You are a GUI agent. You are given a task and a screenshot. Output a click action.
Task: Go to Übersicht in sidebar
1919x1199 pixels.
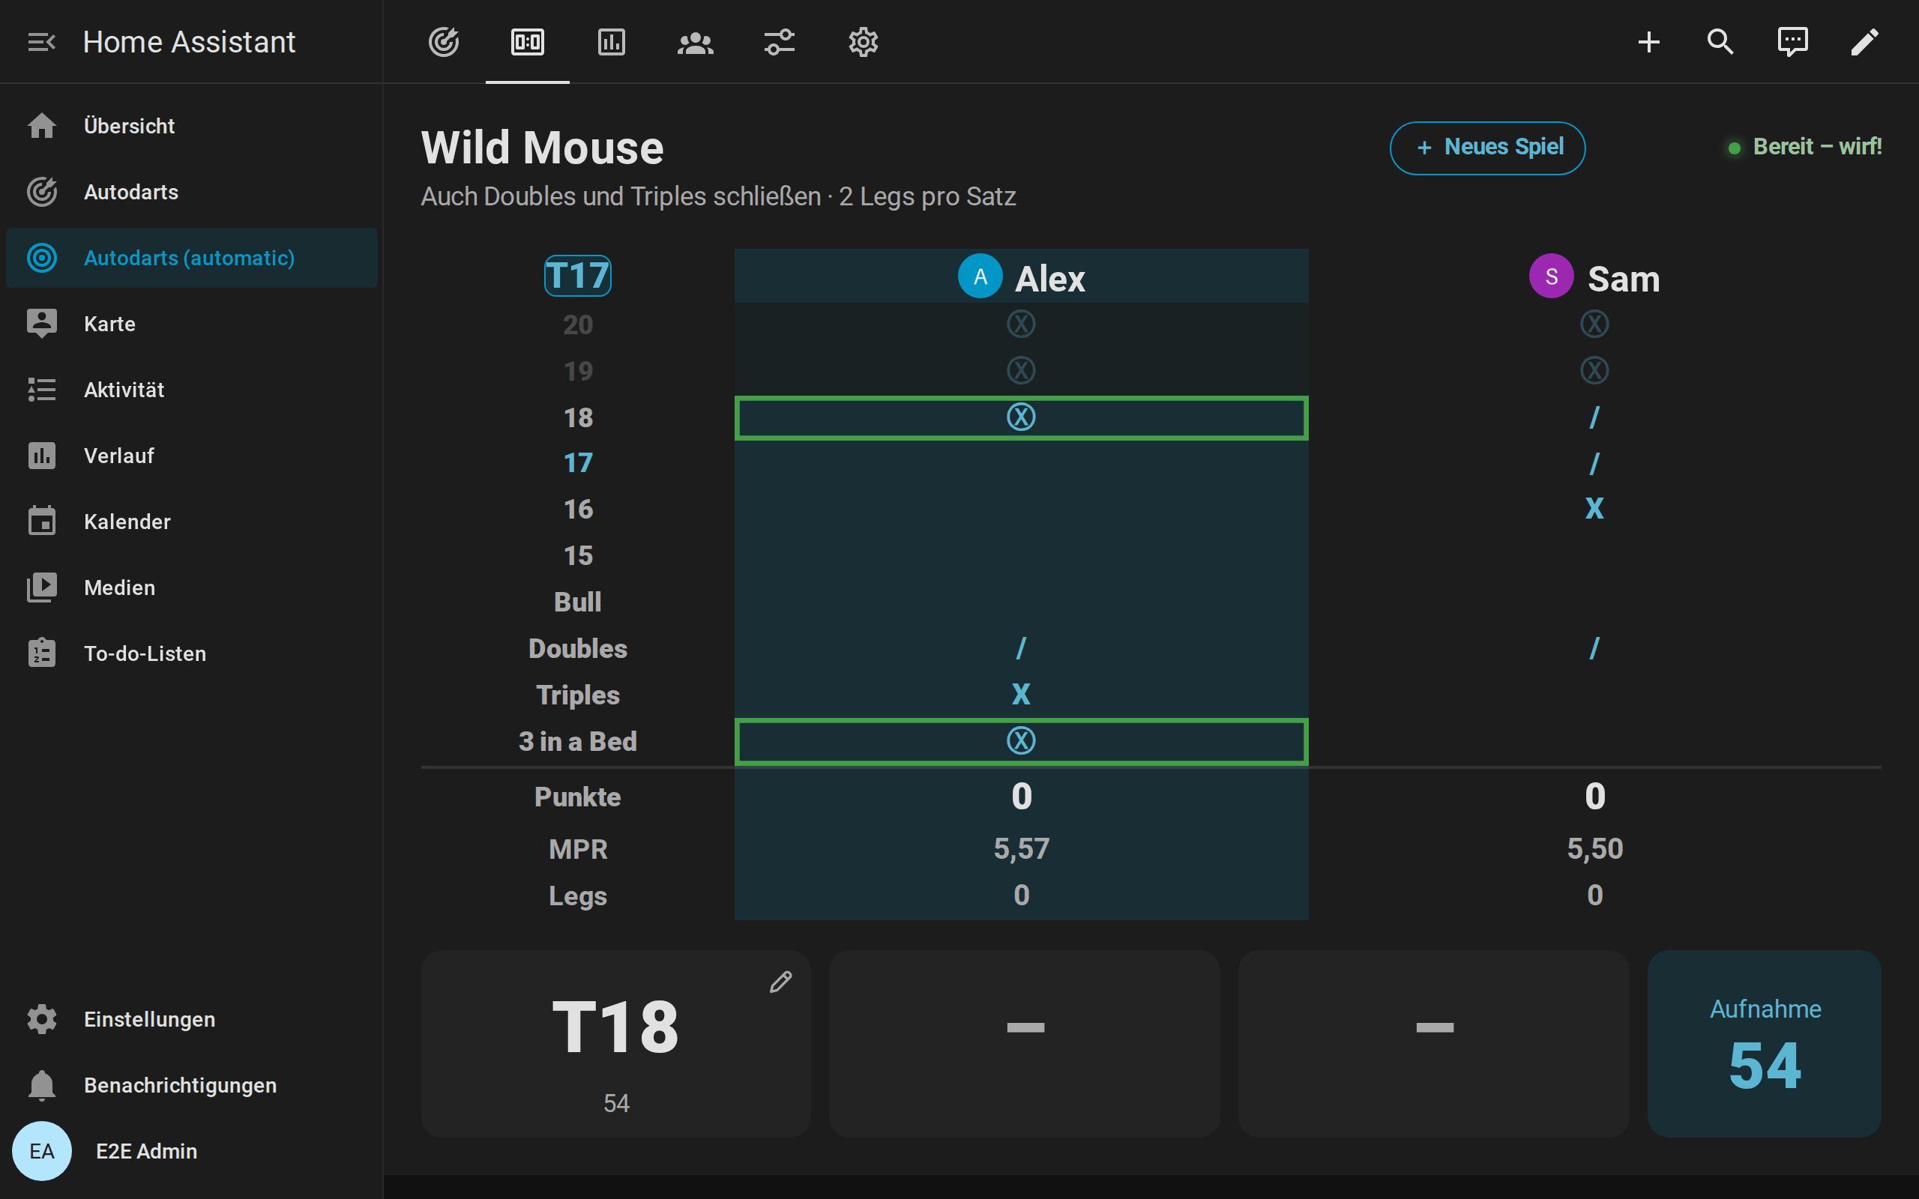(x=192, y=126)
